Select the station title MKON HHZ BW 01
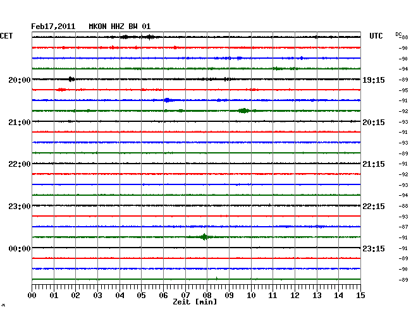The width and height of the screenshot is (411, 312). point(120,27)
